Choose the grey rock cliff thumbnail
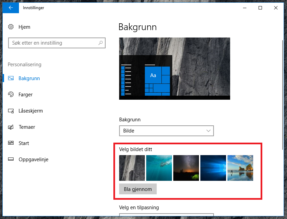Viewport: 287px width, 219px height. pyautogui.click(x=132, y=168)
